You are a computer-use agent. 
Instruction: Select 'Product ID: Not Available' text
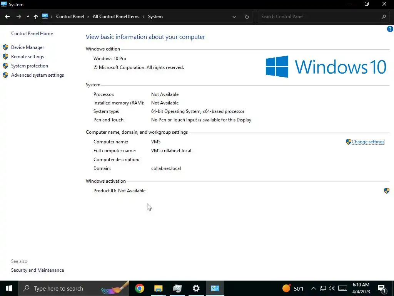pos(119,191)
